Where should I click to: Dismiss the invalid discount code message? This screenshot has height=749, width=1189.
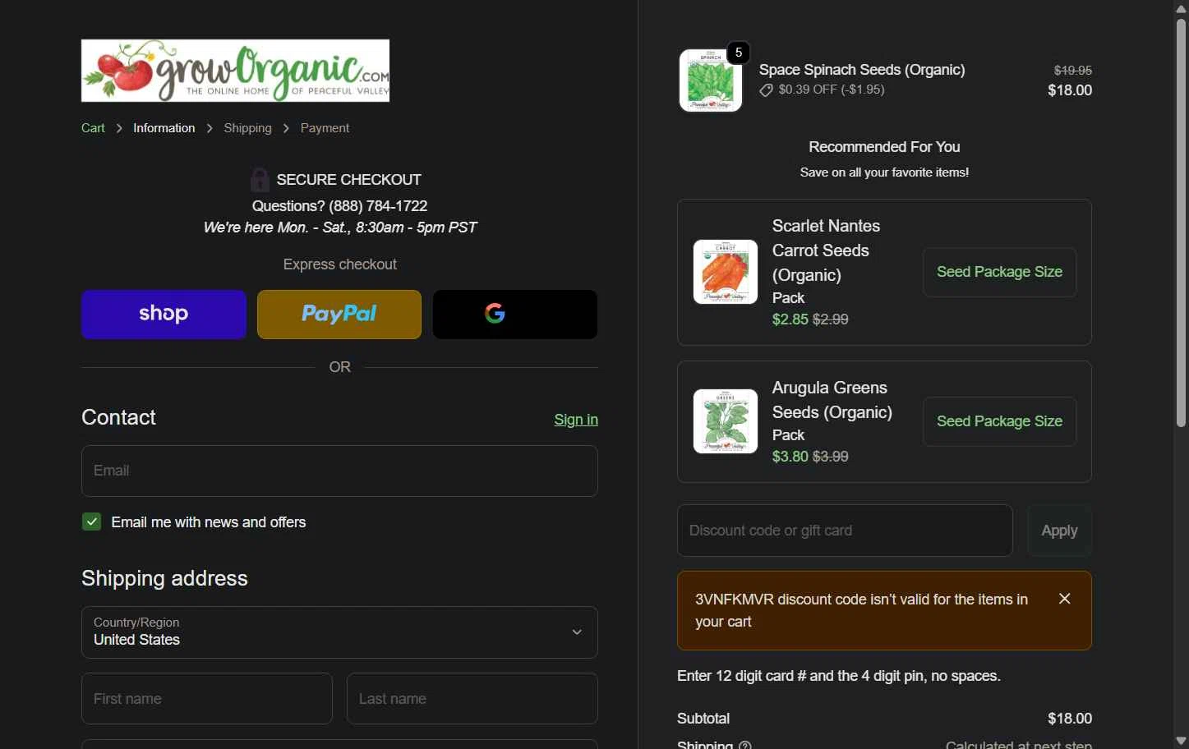[1064, 599]
